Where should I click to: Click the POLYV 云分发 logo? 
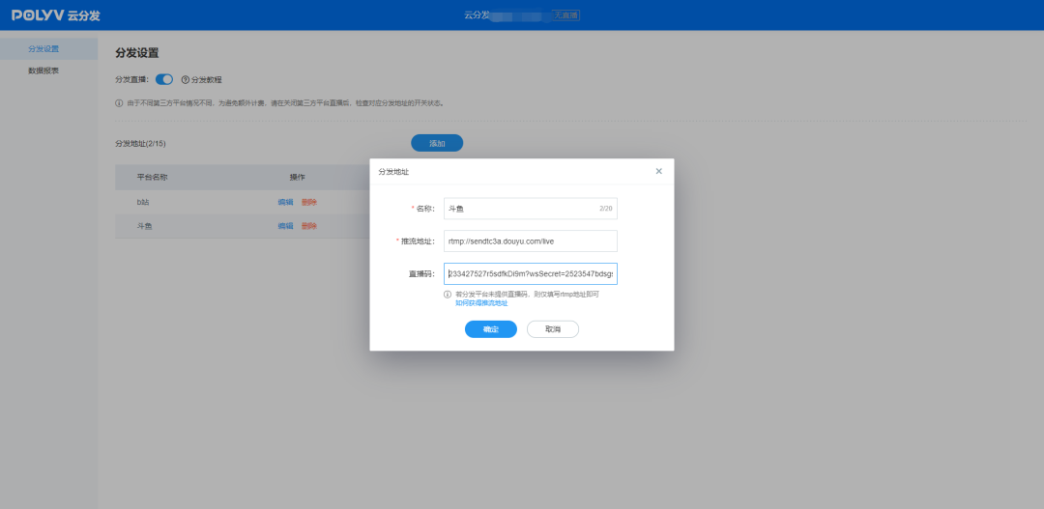[x=55, y=15]
